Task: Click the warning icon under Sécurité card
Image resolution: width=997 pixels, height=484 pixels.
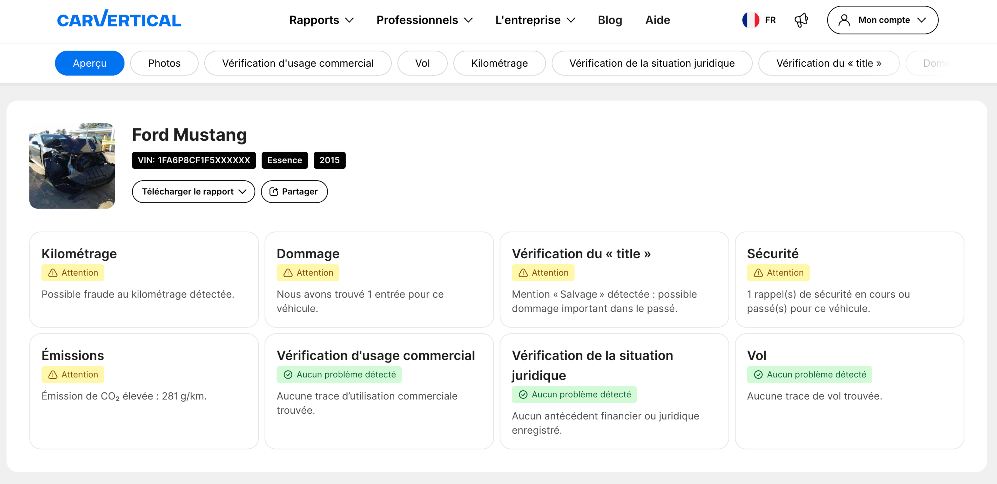Action: click(x=758, y=273)
